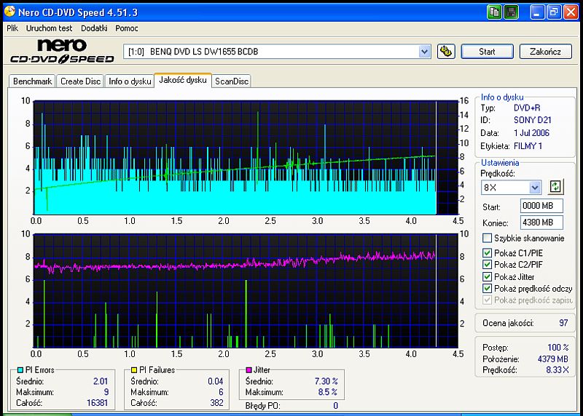583x416 pixels.
Task: Click the Start position field 0000 MB
Action: click(x=541, y=206)
